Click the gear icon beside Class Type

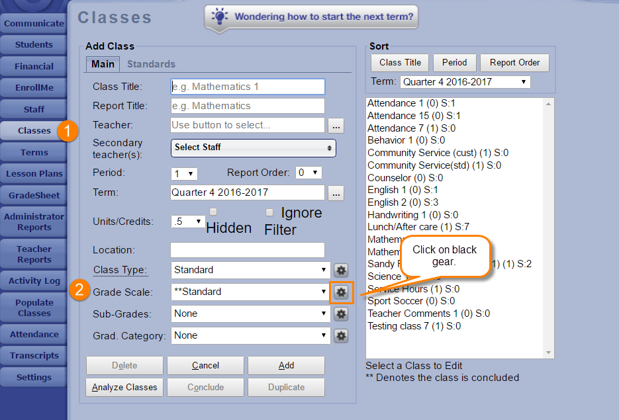pos(341,270)
